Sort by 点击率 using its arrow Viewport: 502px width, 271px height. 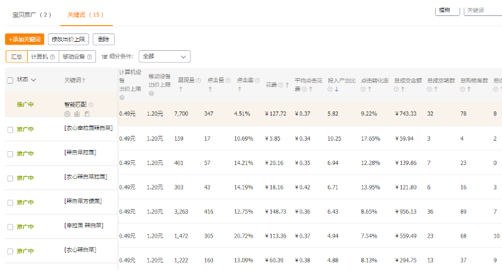(240, 89)
